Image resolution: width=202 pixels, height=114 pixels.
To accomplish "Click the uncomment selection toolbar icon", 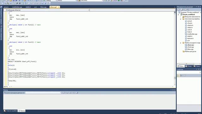I will coord(26,3).
